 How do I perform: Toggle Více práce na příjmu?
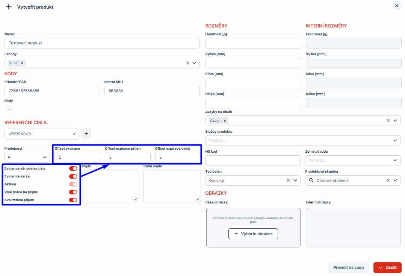pos(73,192)
